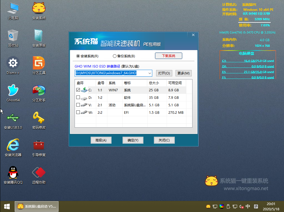Open the 安装USB3.0 icon
This screenshot has height=212, width=284.
pyautogui.click(x=13, y=121)
